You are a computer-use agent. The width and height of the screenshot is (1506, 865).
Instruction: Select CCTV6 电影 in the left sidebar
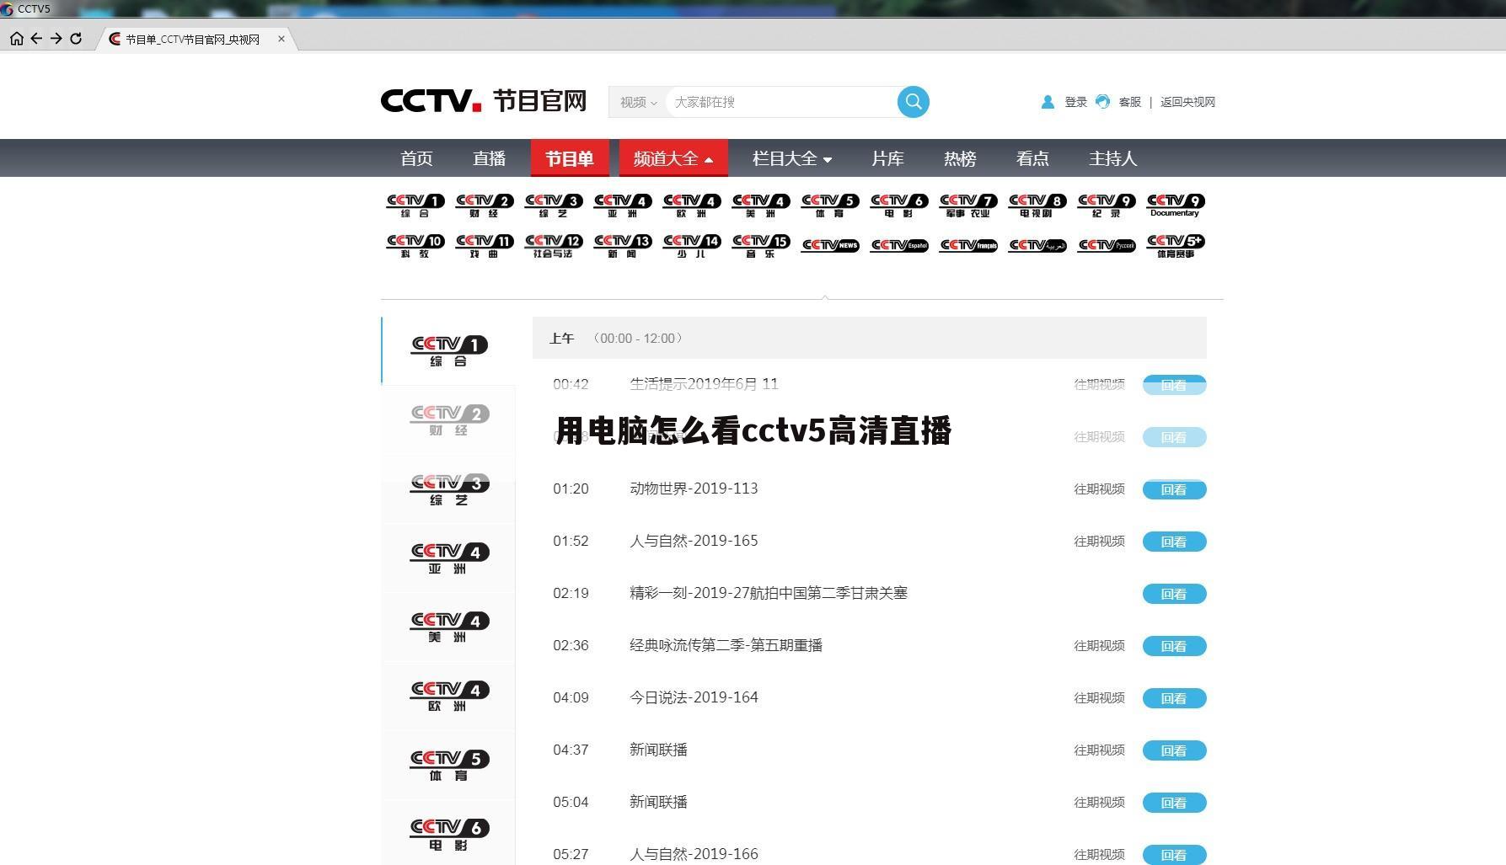coord(448,834)
